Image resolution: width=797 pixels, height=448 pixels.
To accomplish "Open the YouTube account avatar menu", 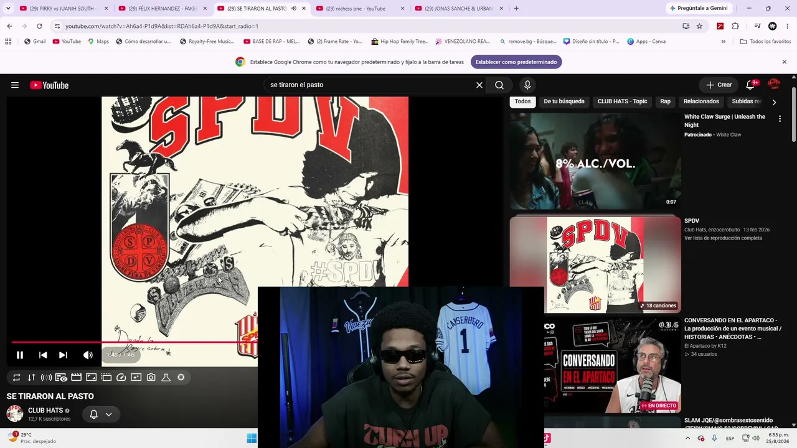I will [x=774, y=85].
